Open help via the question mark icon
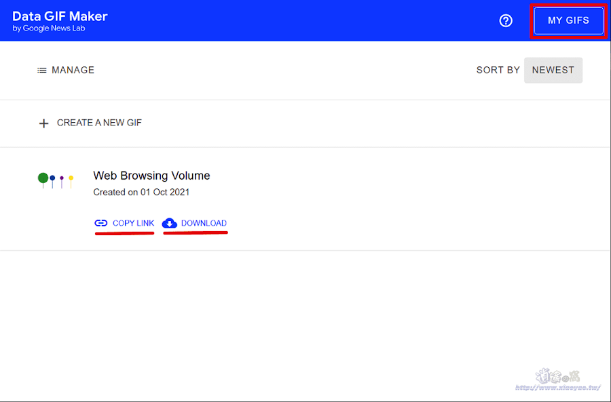 506,21
